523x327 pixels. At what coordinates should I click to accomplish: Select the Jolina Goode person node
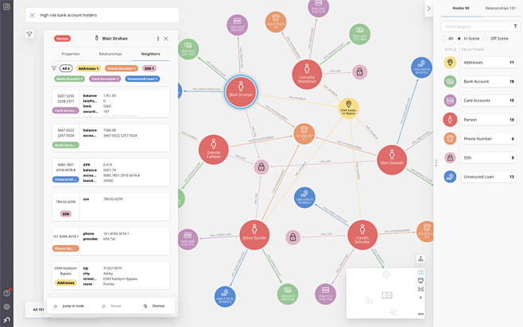click(x=254, y=235)
